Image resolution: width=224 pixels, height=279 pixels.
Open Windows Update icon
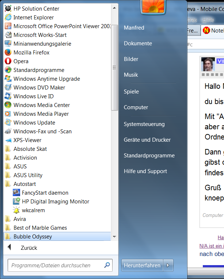click(x=8, y=122)
